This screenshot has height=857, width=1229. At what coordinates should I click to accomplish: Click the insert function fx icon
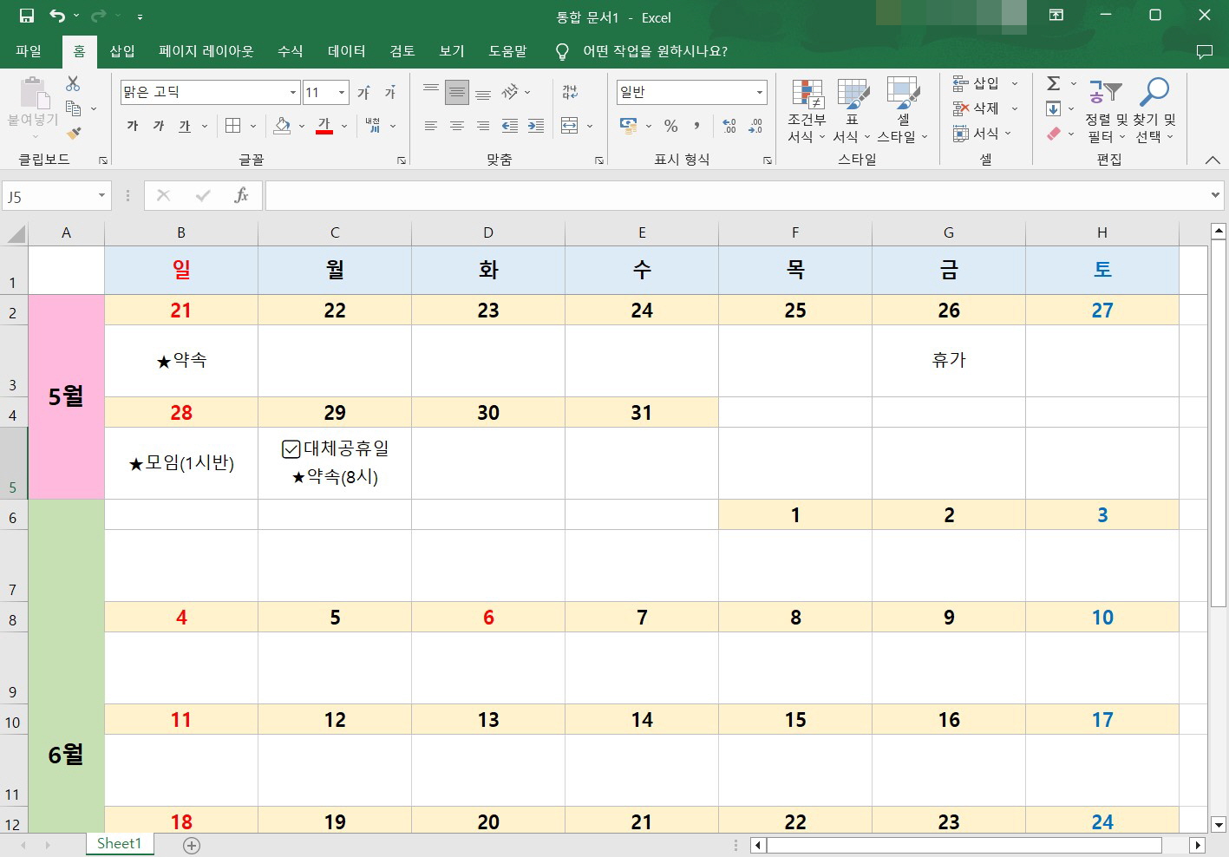[241, 195]
